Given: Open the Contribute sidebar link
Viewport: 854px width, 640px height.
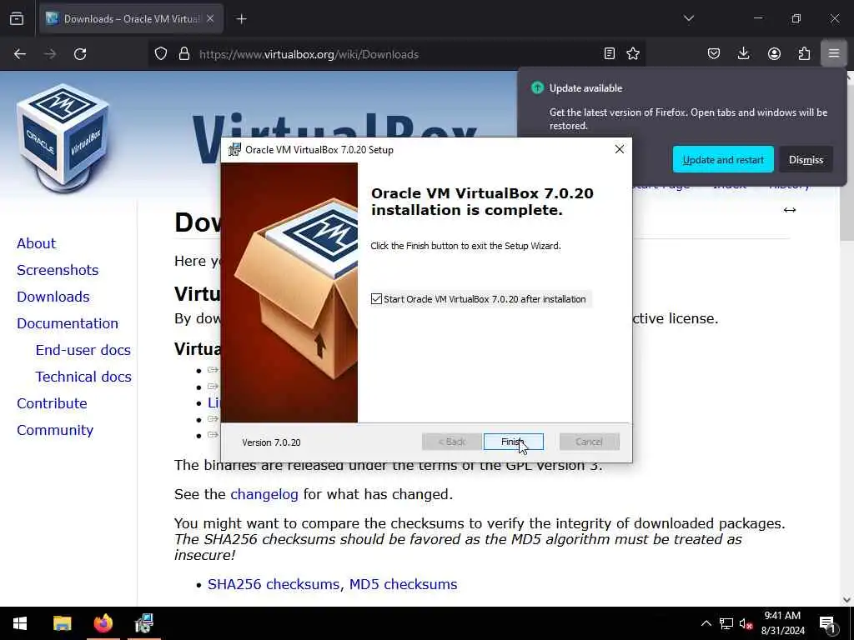Looking at the screenshot, I should click(x=52, y=403).
